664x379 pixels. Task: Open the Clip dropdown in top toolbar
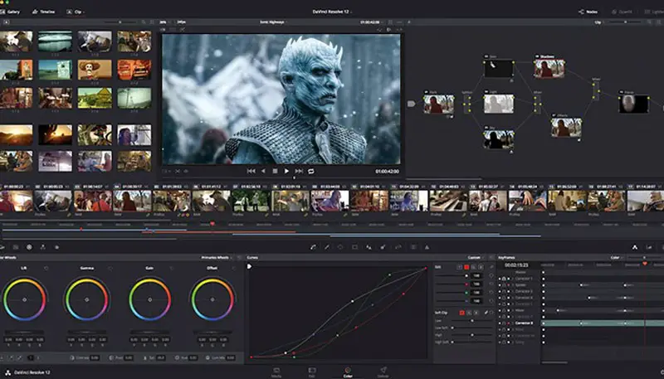coord(76,12)
